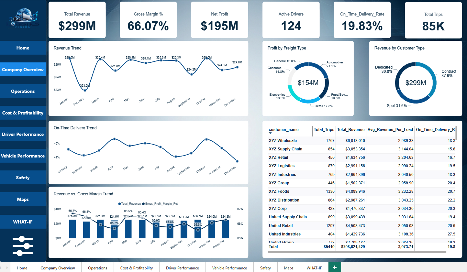Image resolution: width=467 pixels, height=272 pixels.
Task: Navigate to Driver Performance via sidebar
Action: [23, 134]
